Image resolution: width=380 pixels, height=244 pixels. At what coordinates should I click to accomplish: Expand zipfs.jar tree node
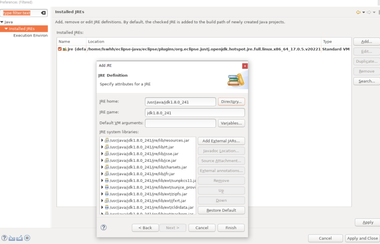102,194
